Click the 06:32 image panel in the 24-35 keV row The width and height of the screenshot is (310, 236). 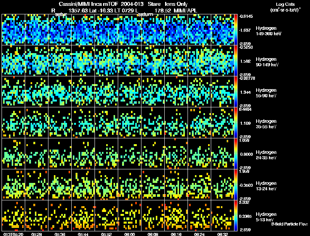pos(222,153)
